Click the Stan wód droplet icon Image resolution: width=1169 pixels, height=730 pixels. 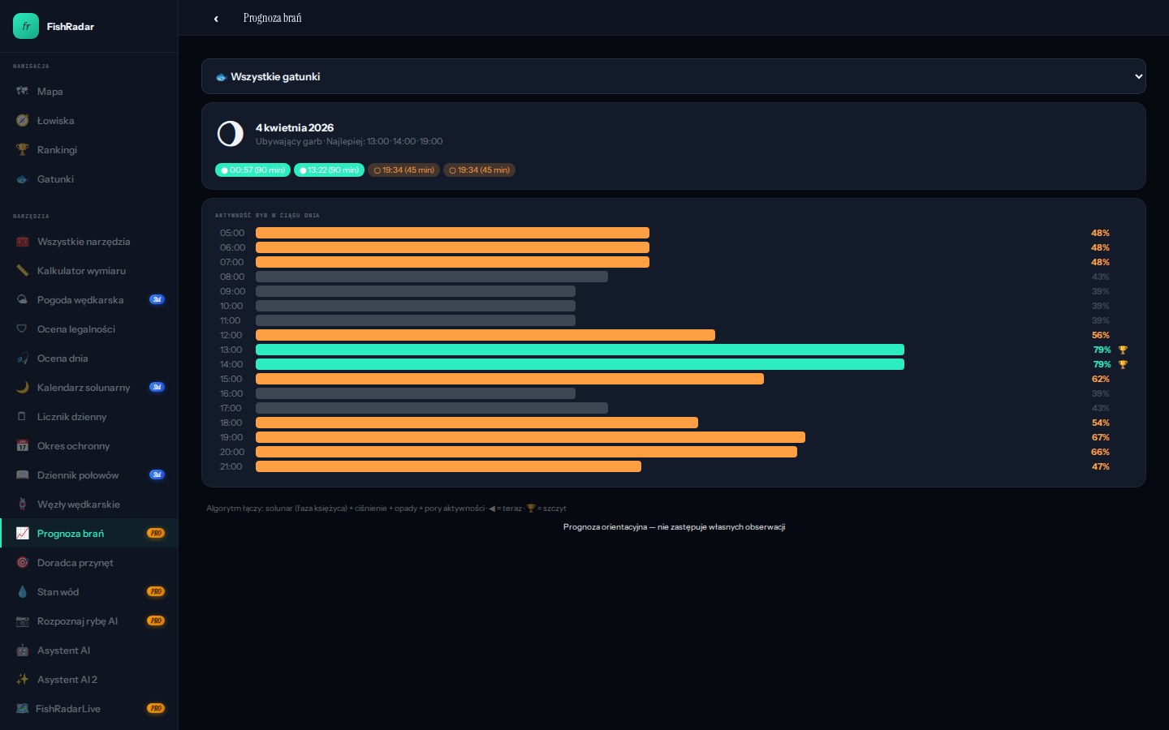point(23,592)
